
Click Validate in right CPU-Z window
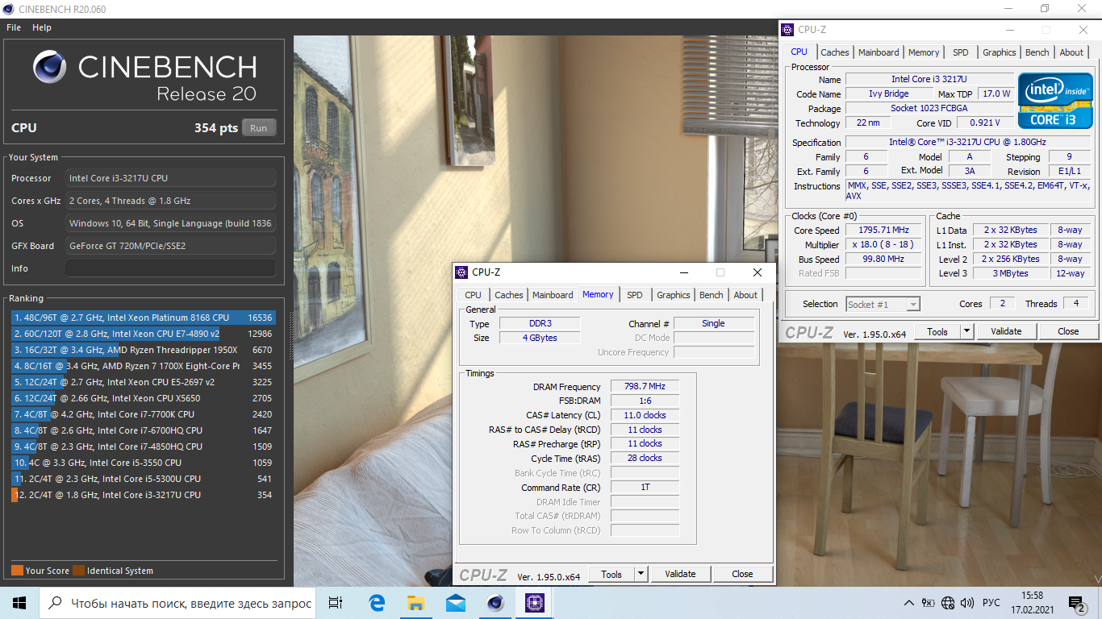(x=1006, y=331)
